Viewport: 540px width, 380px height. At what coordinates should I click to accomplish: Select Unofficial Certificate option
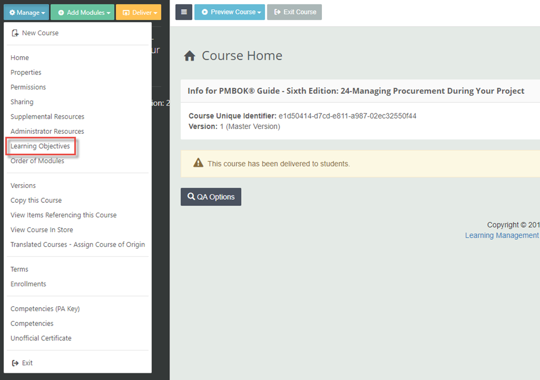[41, 338]
